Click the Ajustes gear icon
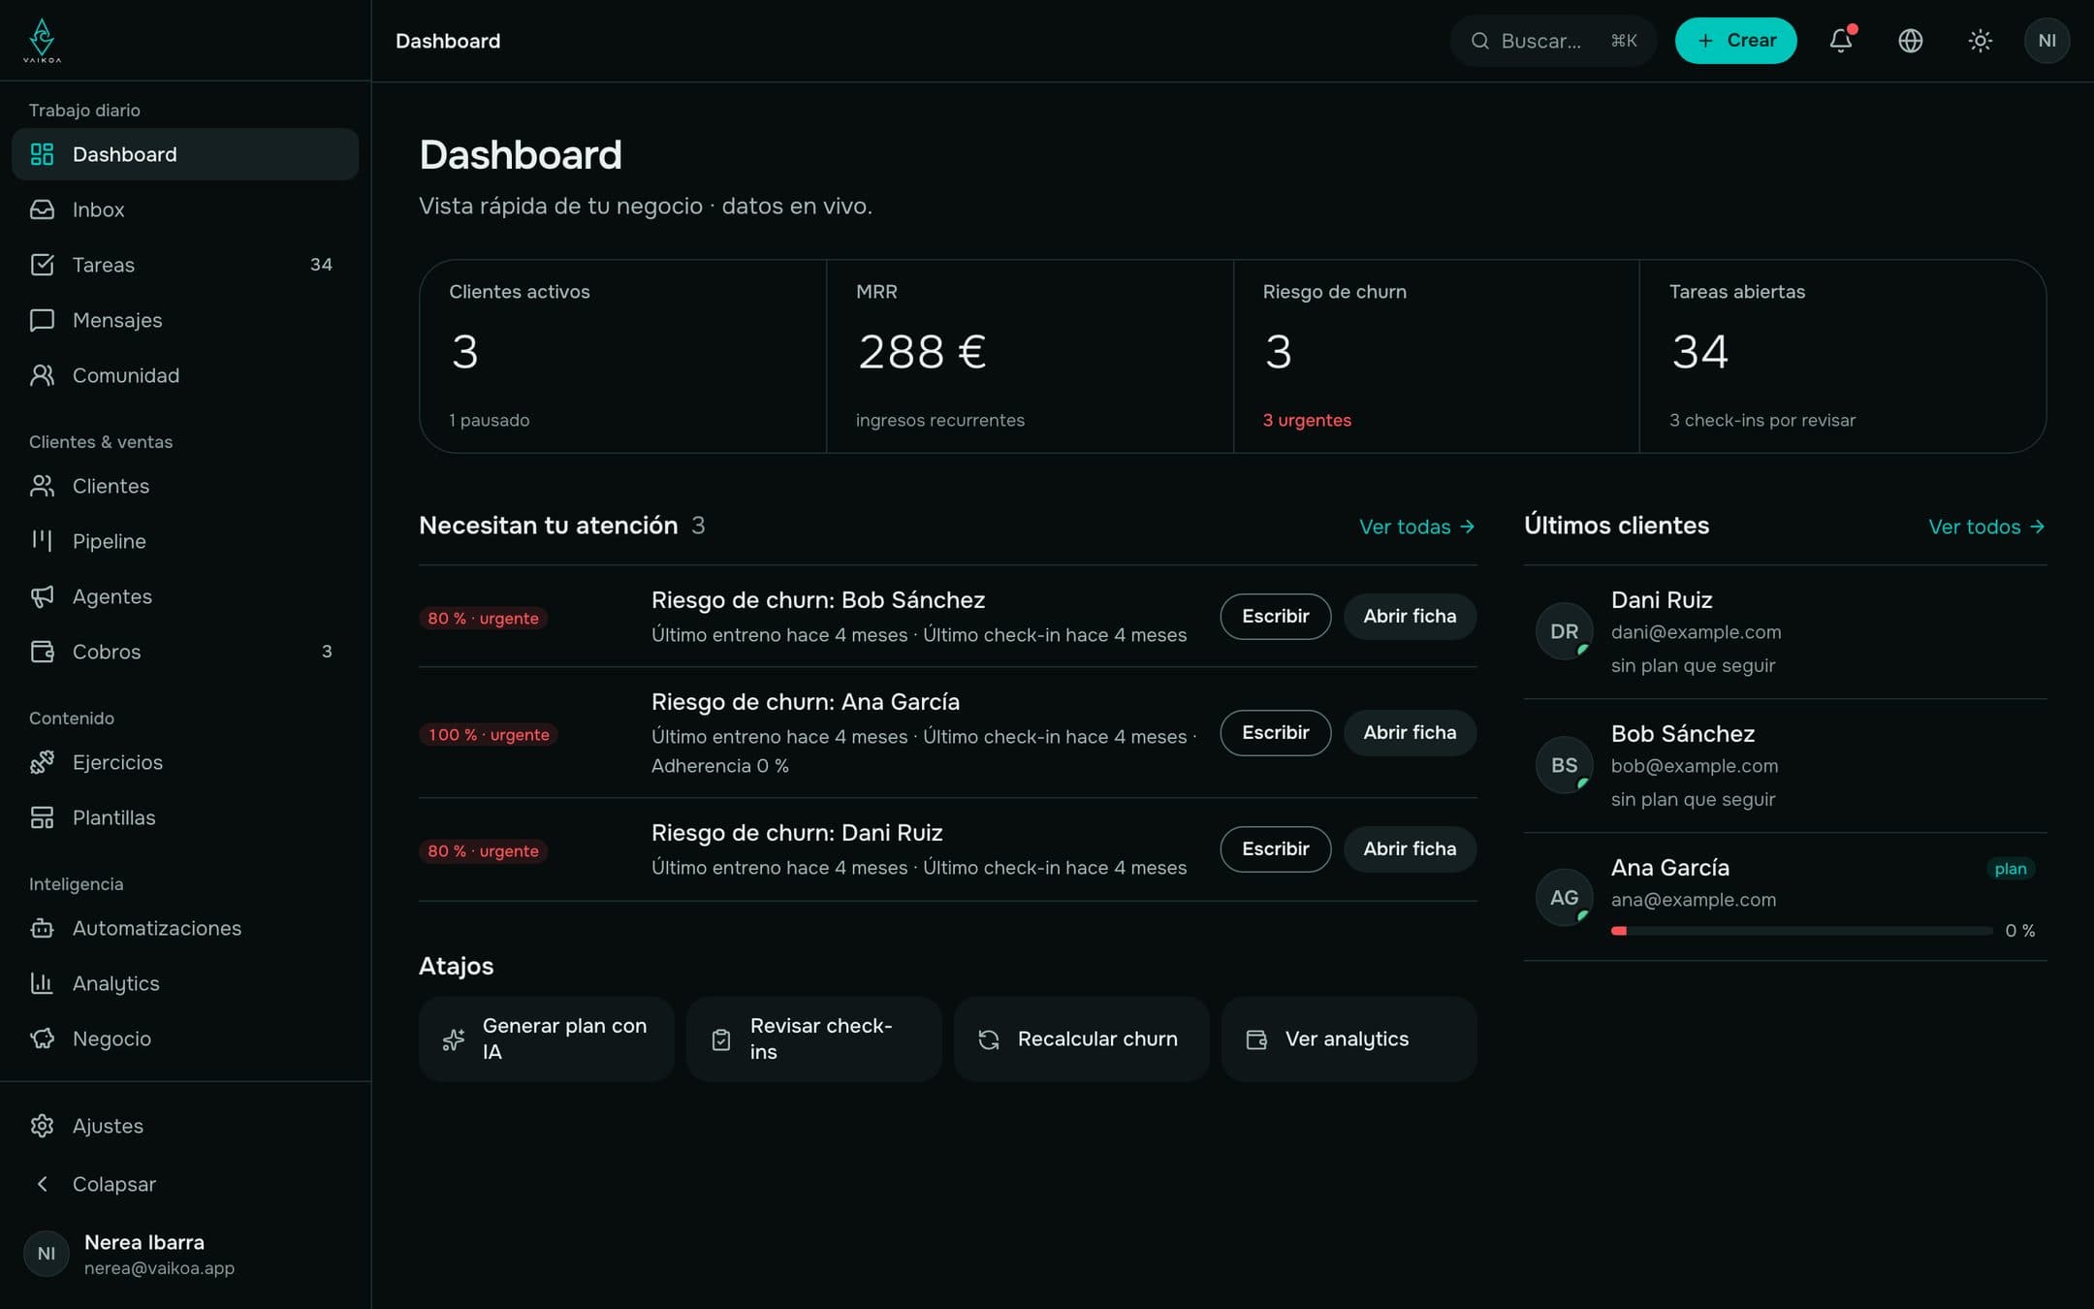The width and height of the screenshot is (2094, 1309). 42,1126
